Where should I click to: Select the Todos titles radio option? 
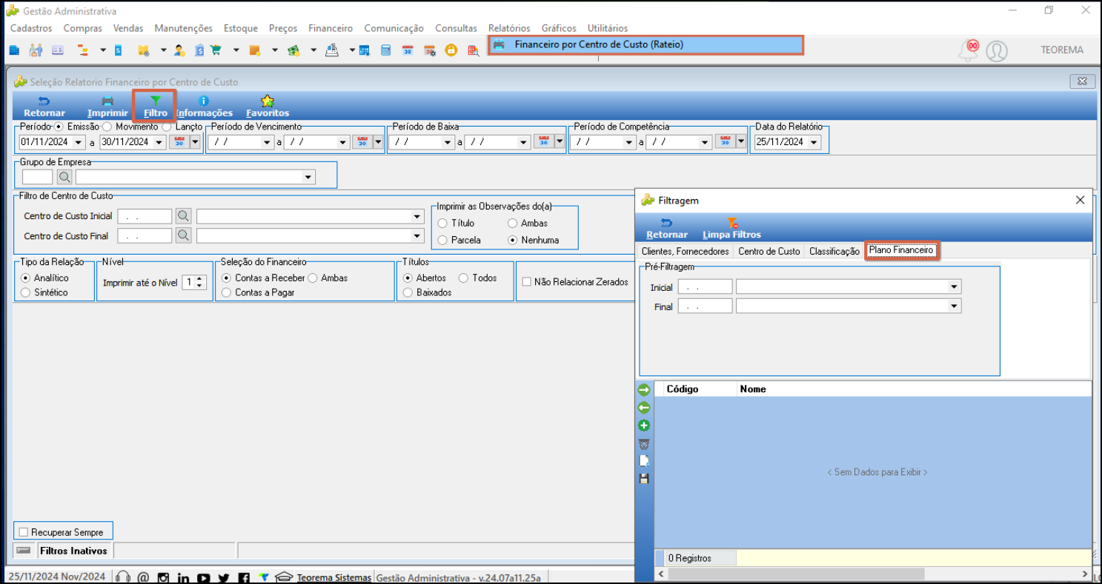[464, 278]
